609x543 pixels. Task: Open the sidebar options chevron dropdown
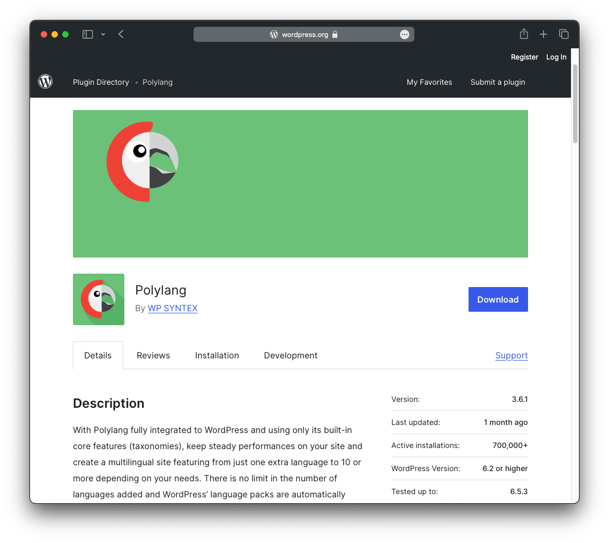click(102, 34)
